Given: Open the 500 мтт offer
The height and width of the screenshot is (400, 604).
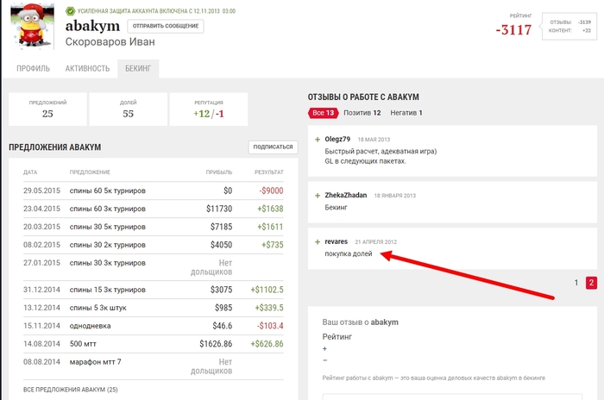Looking at the screenshot, I should (83, 344).
